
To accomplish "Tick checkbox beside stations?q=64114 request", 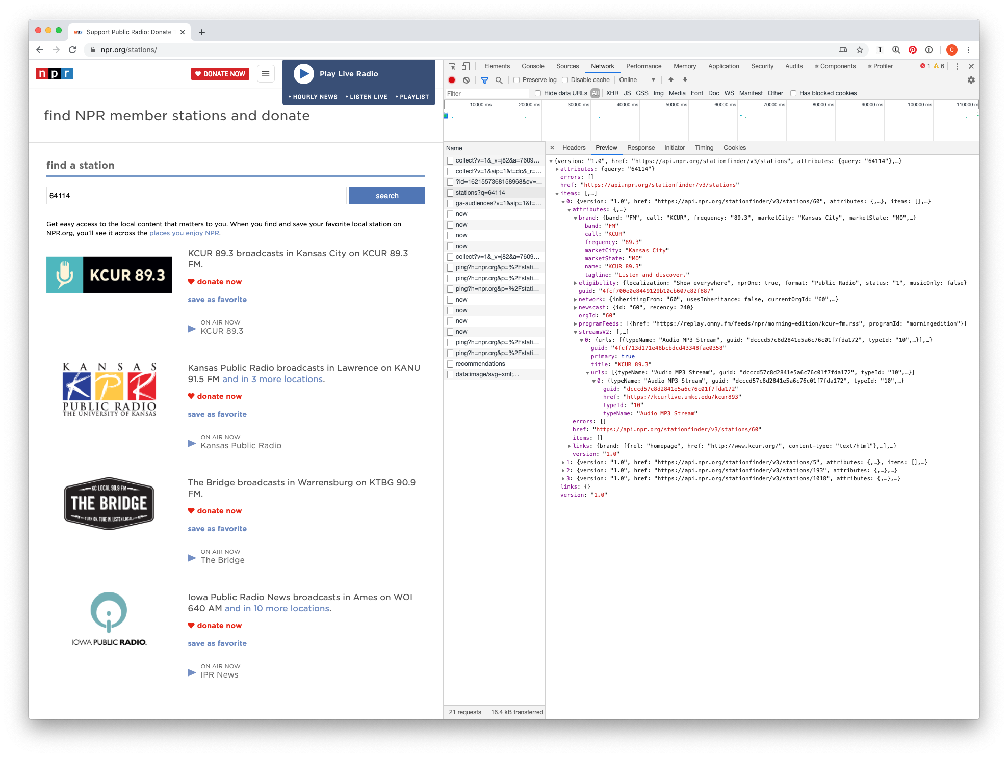I will click(x=450, y=193).
